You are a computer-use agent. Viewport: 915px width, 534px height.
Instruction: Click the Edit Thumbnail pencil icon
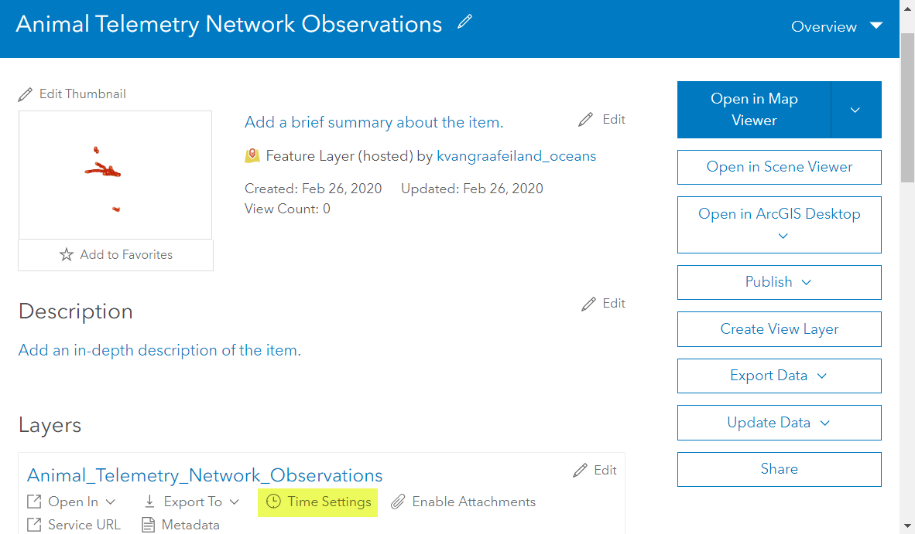coord(26,94)
